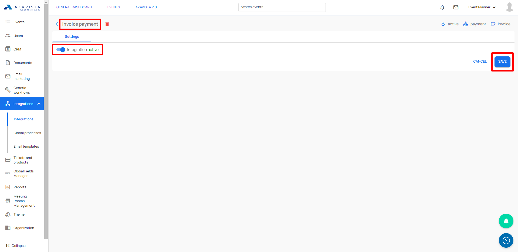Click the sidebar scrollbar up arrow
Image resolution: width=518 pixels, height=252 pixels.
pos(46,2)
